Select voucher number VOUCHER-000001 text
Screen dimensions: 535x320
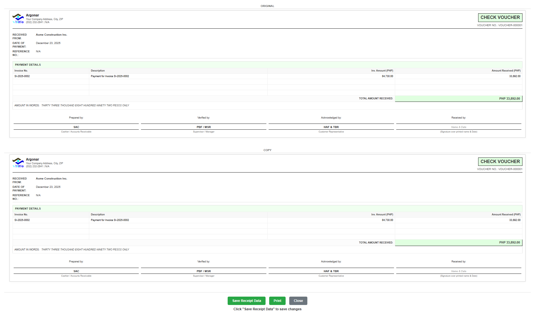500,25
